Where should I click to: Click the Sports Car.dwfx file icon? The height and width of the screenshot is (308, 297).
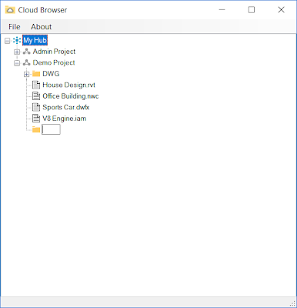tap(36, 107)
